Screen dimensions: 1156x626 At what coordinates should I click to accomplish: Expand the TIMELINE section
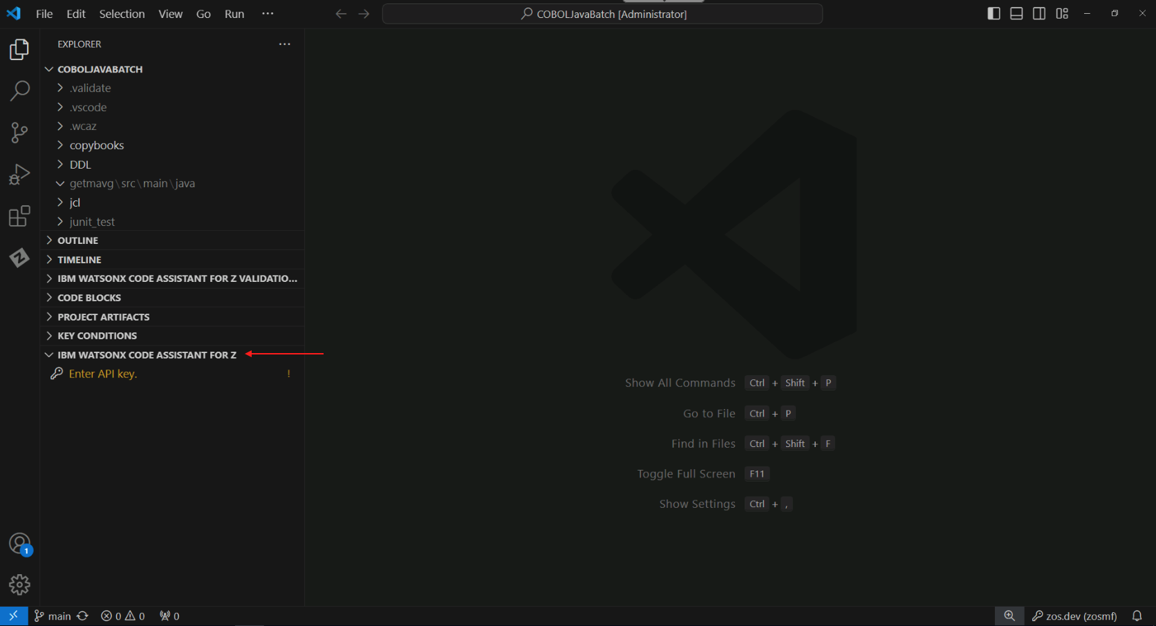[x=172, y=260]
